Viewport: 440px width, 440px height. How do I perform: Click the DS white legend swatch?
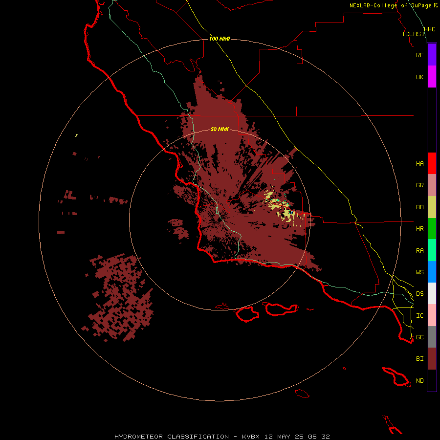click(x=432, y=293)
